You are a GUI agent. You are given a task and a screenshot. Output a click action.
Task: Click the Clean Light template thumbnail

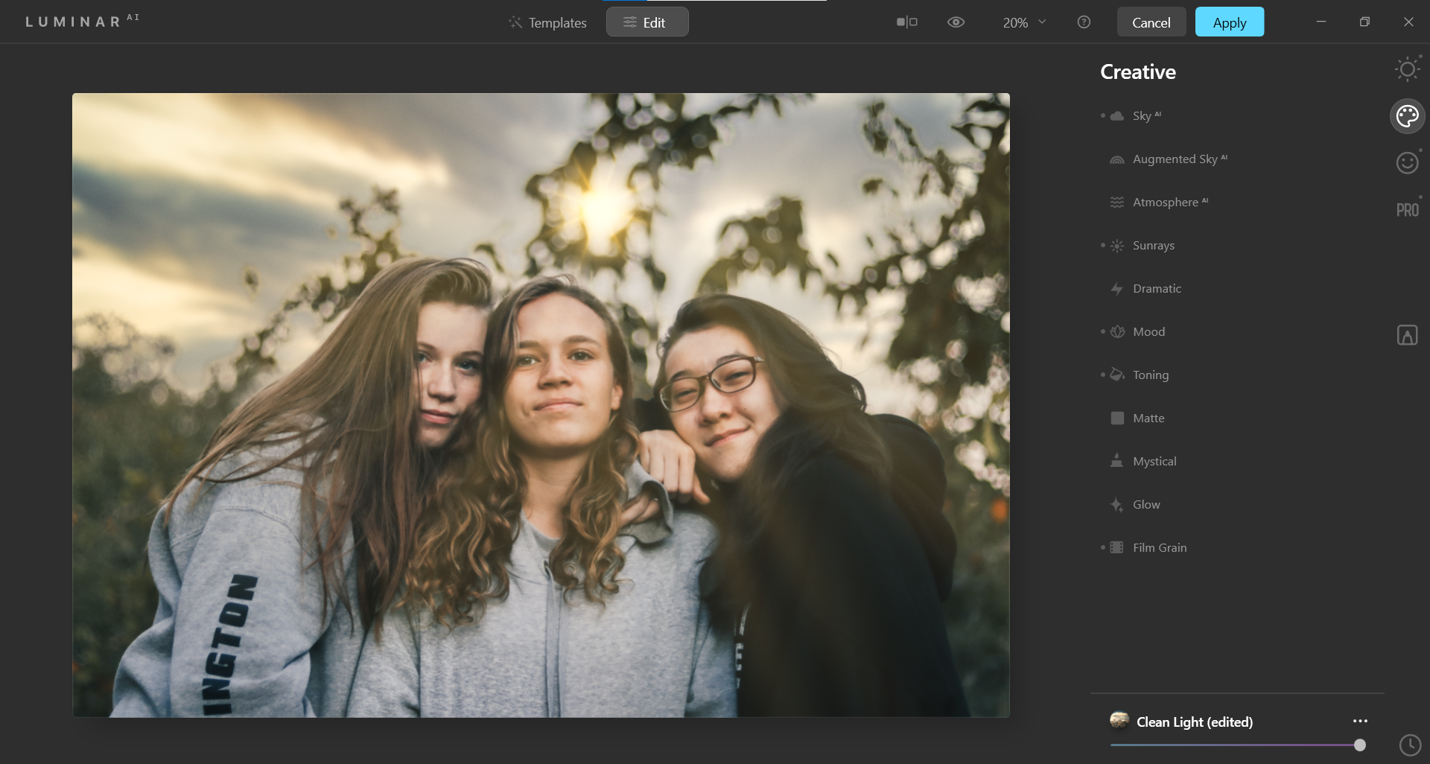tap(1119, 720)
